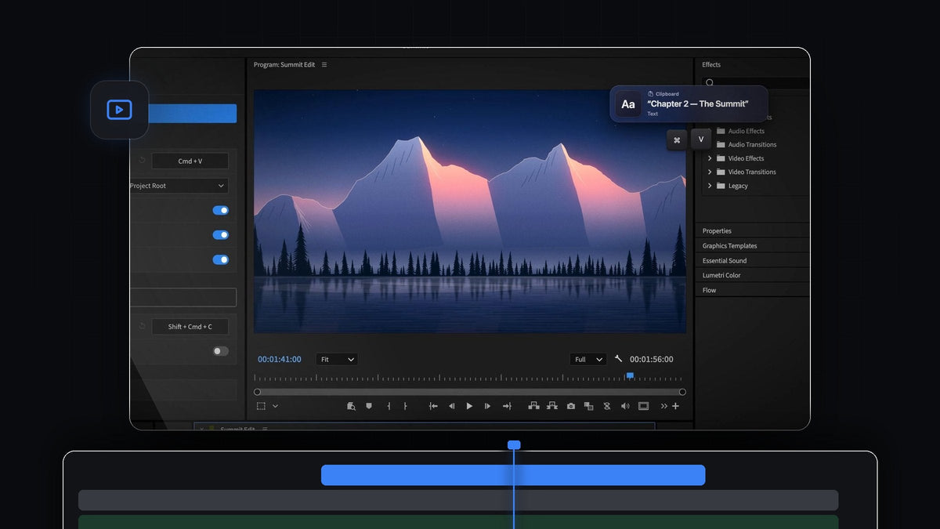Step forward one frame
Viewport: 940px width, 529px height.
click(487, 406)
